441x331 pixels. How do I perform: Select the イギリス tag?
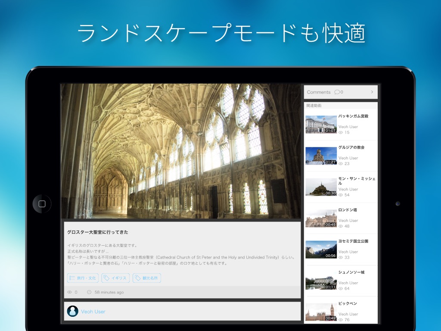[x=115, y=278]
